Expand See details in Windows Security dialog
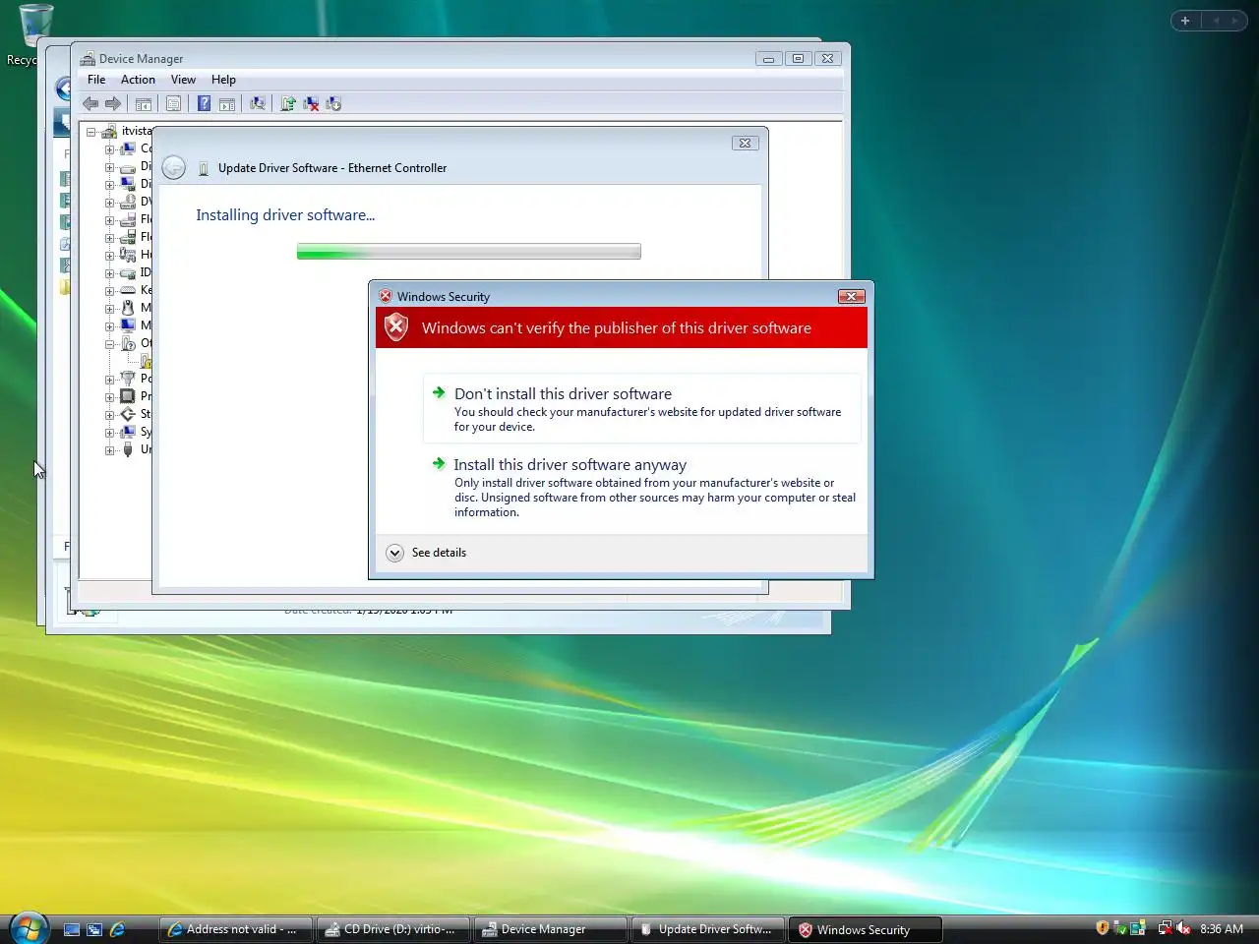The image size is (1259, 944). coord(427,553)
